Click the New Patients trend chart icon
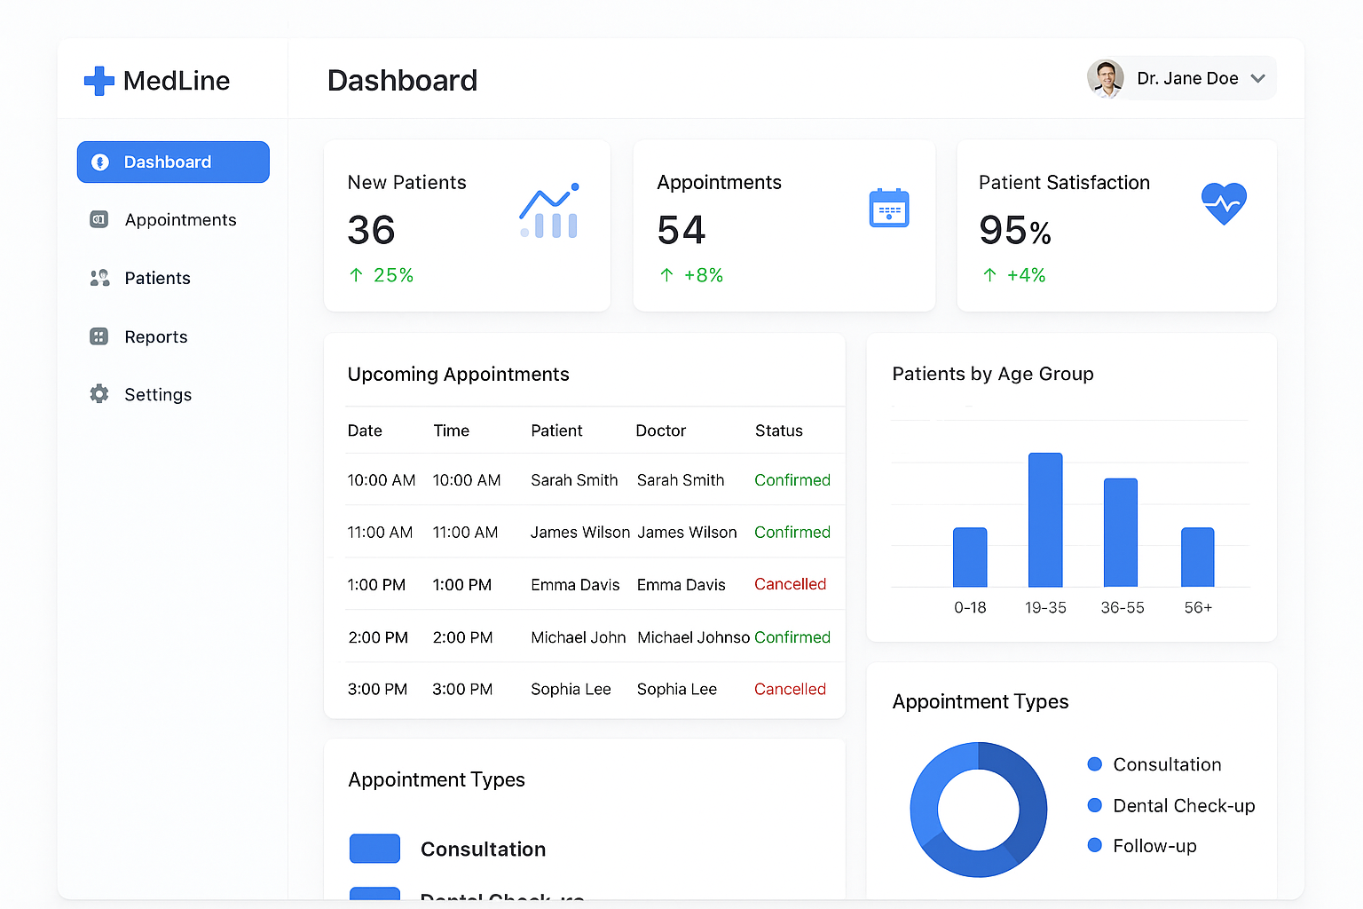 point(549,211)
